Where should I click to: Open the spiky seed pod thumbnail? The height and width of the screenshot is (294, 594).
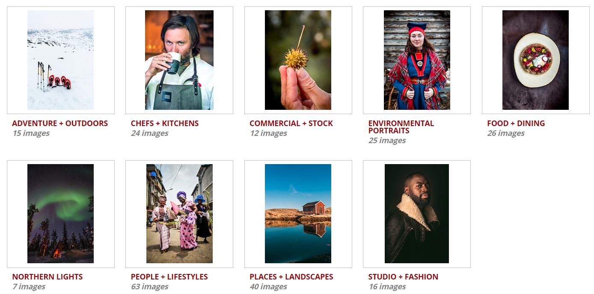(x=298, y=60)
